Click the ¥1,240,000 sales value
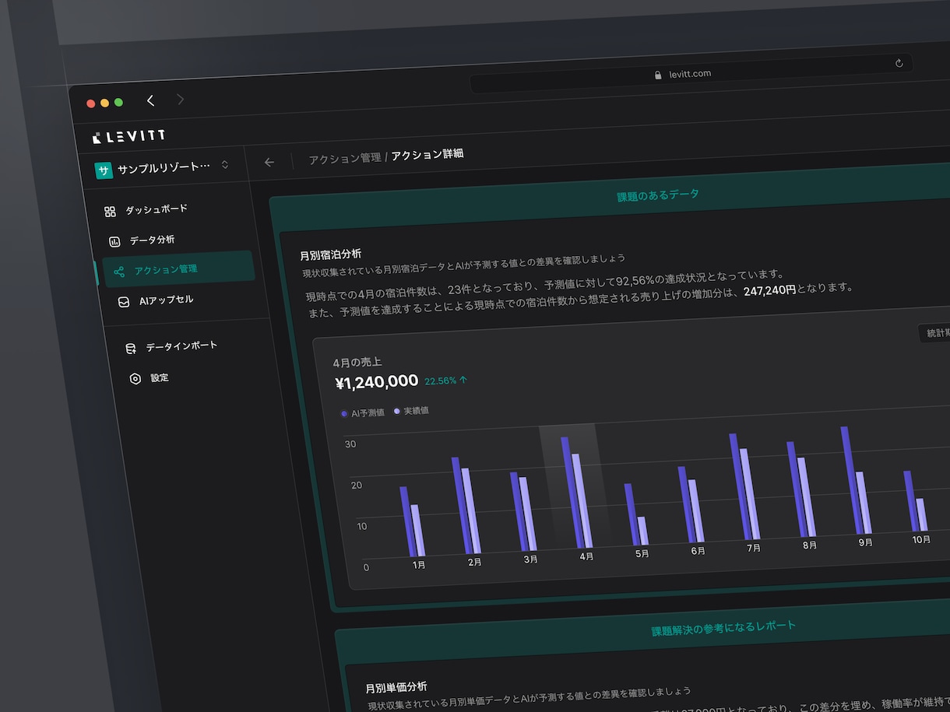 (377, 381)
